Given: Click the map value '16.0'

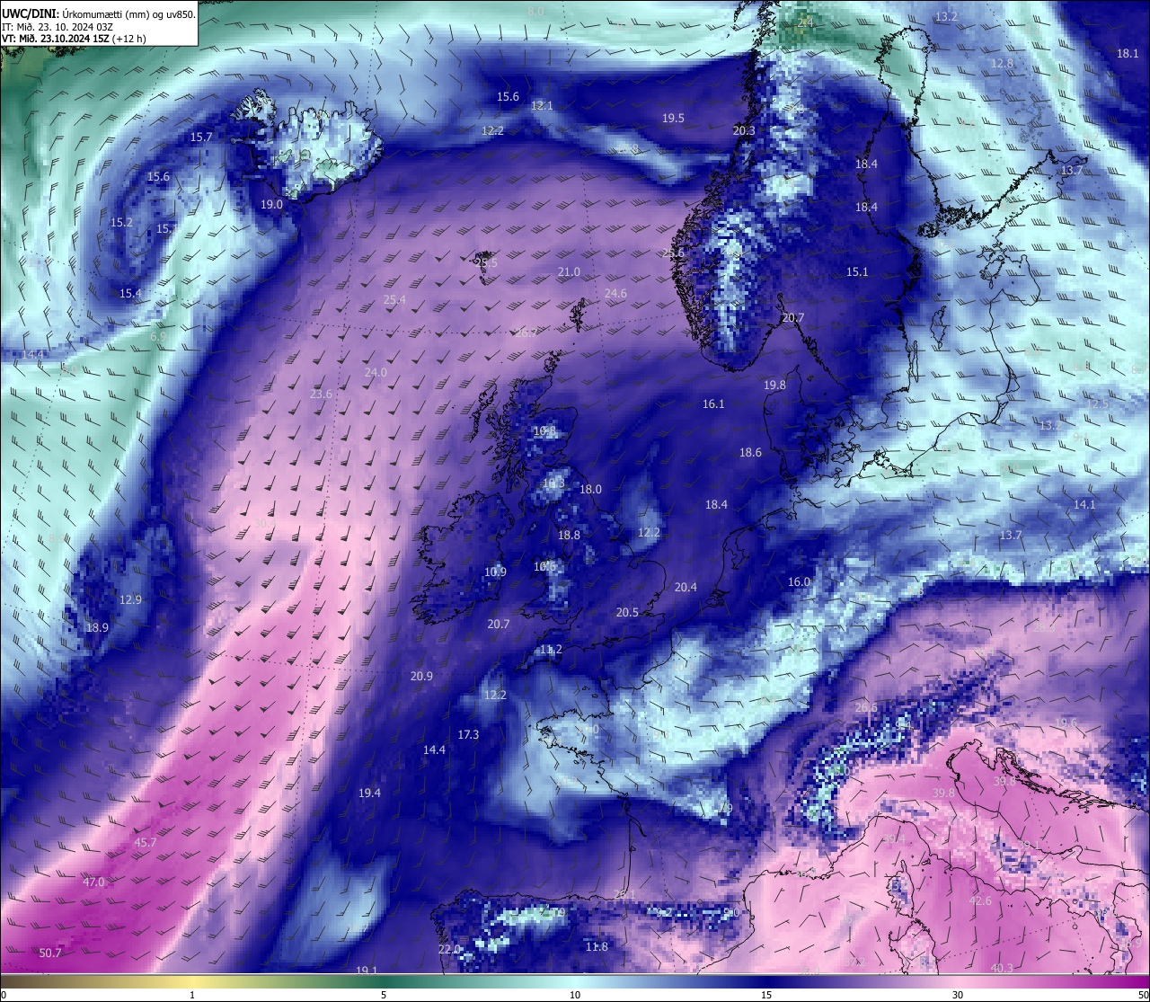Looking at the screenshot, I should [x=799, y=581].
